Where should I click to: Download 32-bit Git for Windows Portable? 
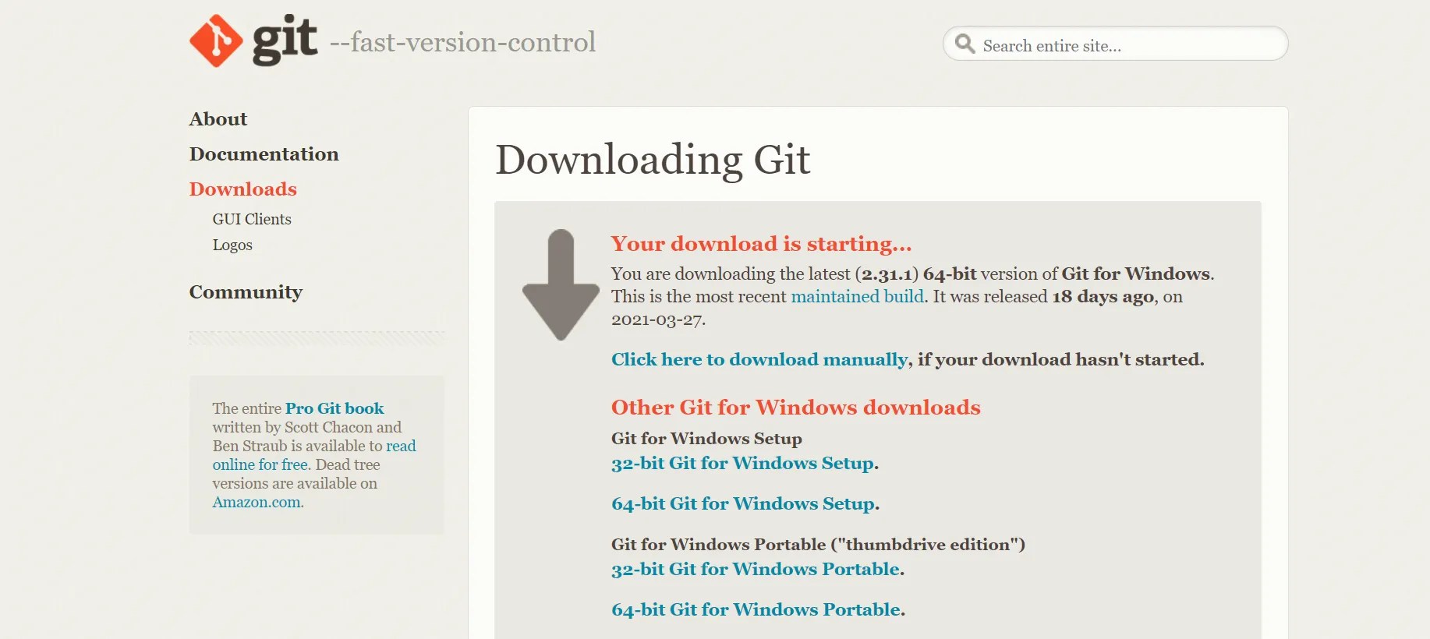756,569
